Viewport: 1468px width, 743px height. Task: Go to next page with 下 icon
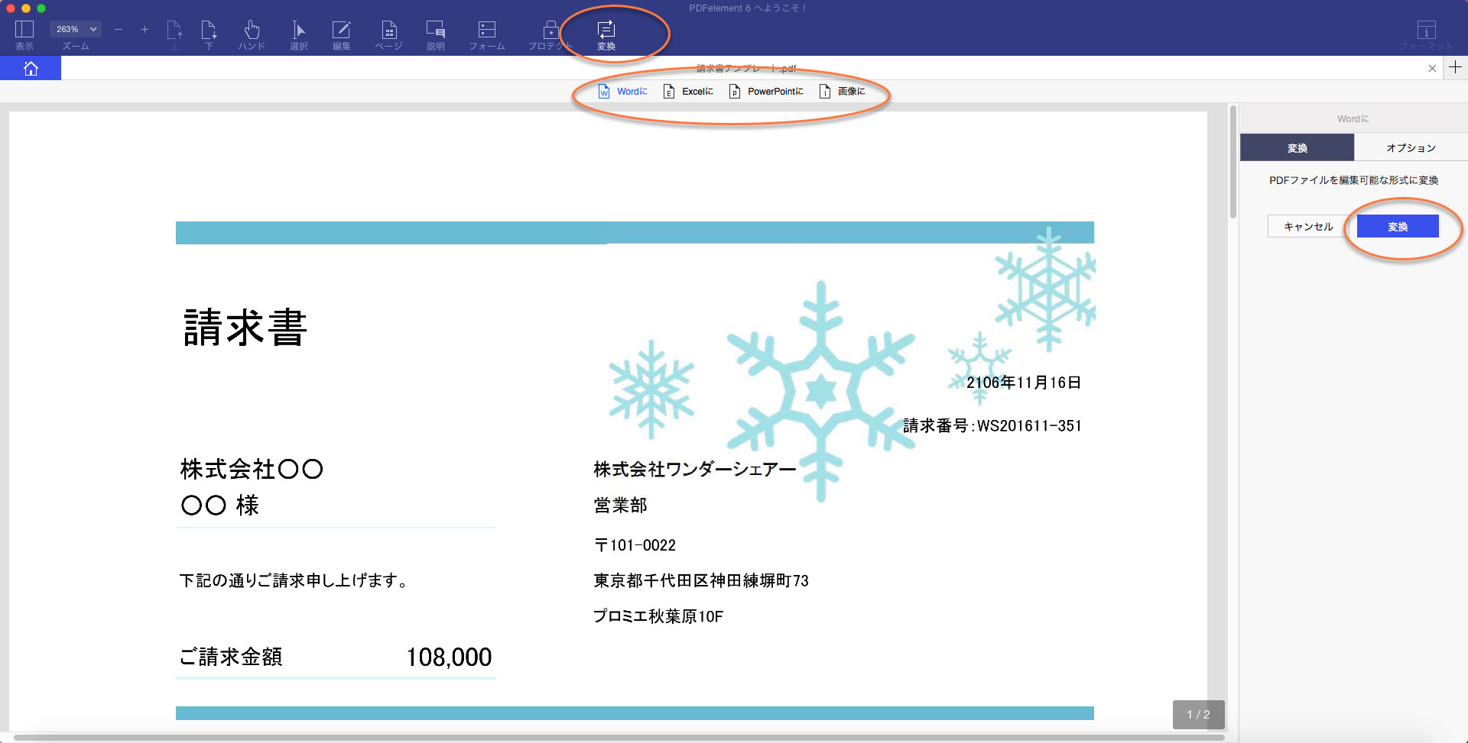pyautogui.click(x=209, y=31)
